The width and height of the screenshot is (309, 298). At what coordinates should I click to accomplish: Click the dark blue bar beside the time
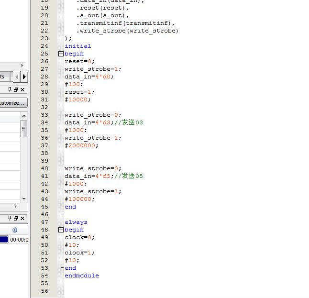4,240
